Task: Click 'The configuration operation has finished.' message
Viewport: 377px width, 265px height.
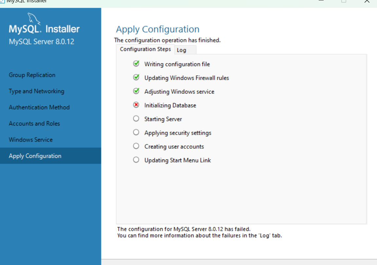Action: click(x=167, y=40)
